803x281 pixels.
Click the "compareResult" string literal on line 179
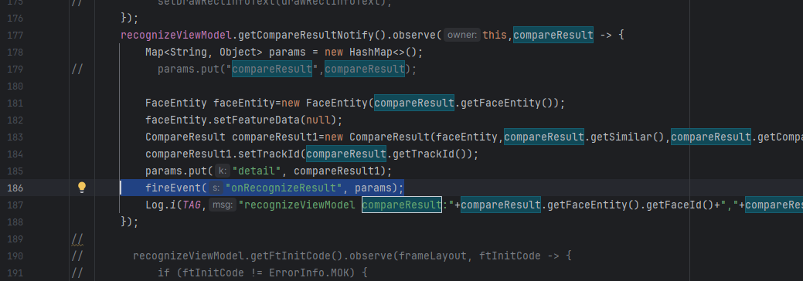[x=272, y=69]
